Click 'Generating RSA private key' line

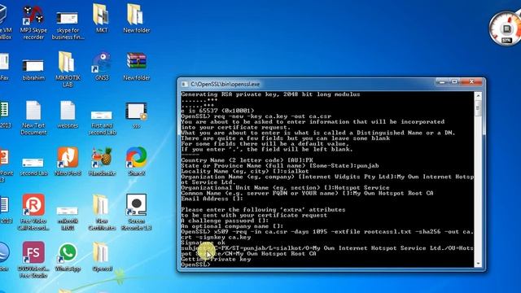pyautogui.click(x=270, y=94)
